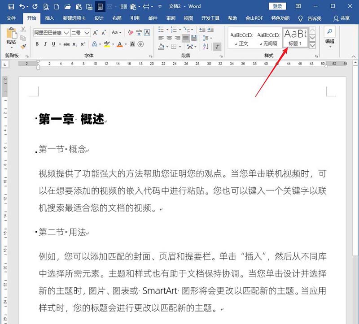Image resolution: width=359 pixels, height=324 pixels.
Task: Apply the 标题 1 style
Action: 295,37
